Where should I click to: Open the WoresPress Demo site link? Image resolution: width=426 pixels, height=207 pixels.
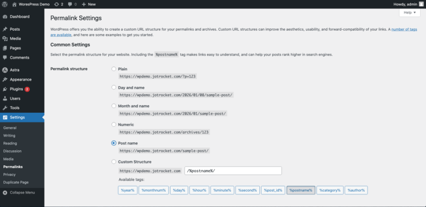pyautogui.click(x=34, y=4)
